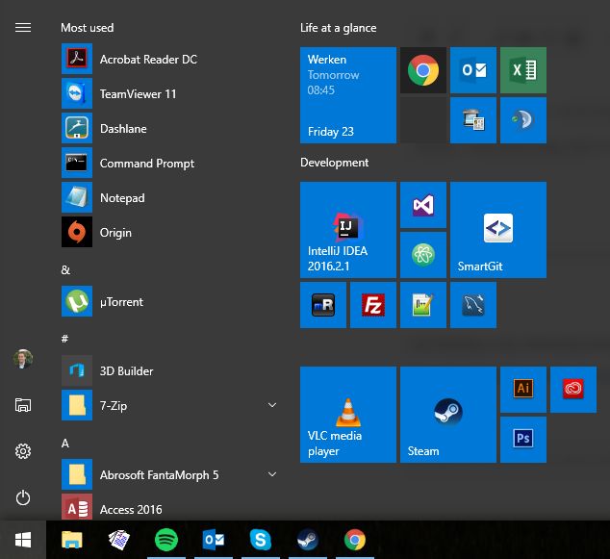Launch FileZilla from its tile
The image size is (610, 559).
pyautogui.click(x=373, y=305)
